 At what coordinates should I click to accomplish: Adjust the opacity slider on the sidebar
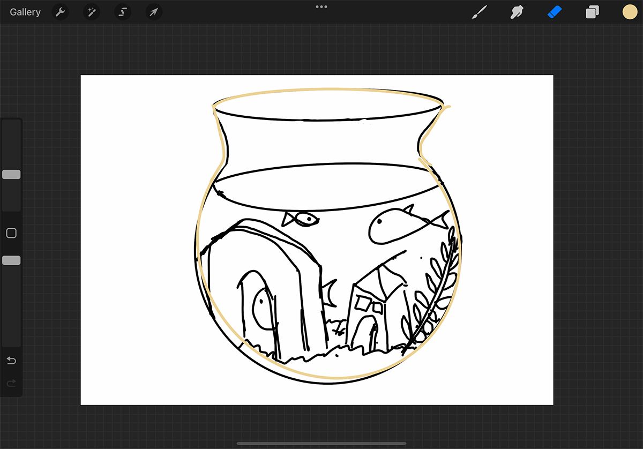[11, 260]
